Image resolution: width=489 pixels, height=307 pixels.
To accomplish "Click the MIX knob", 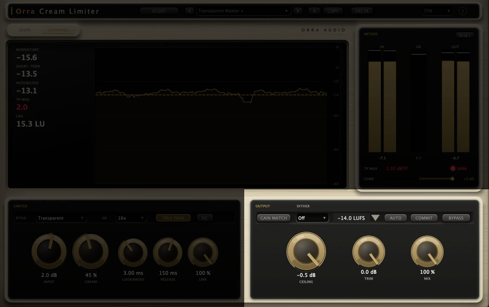I will point(427,251).
